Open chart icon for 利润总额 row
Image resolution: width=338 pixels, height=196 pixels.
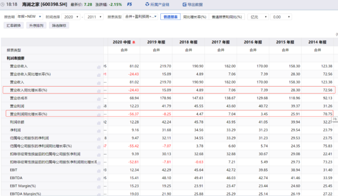pyautogui.click(x=99, y=122)
